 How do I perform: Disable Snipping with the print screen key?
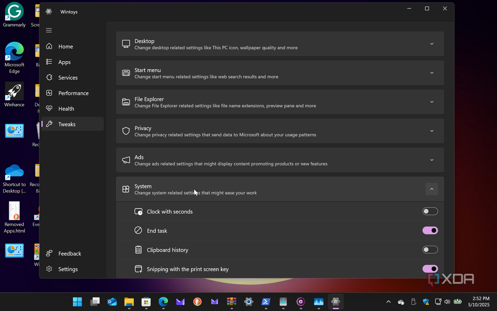pyautogui.click(x=430, y=269)
